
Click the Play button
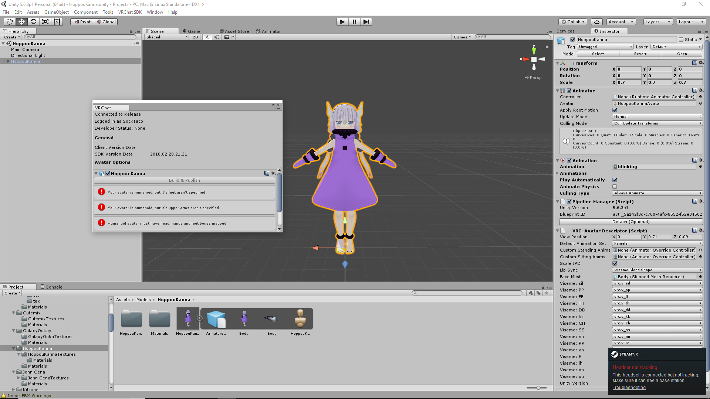[342, 22]
